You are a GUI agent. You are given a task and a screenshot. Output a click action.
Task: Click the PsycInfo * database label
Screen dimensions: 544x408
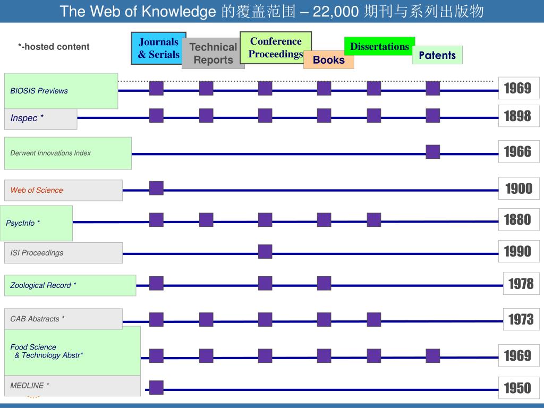click(x=37, y=223)
